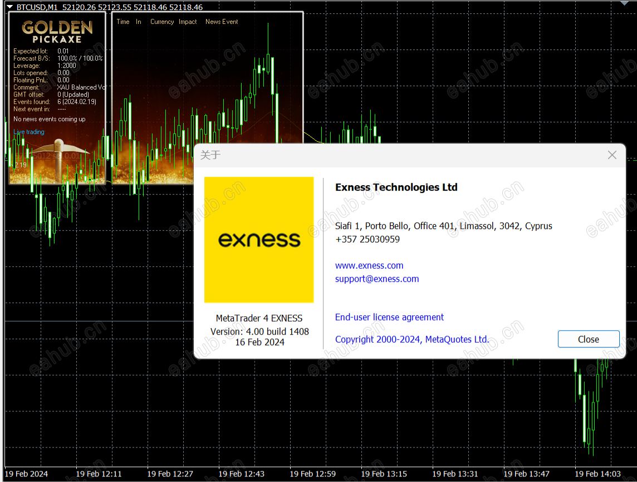
Task: Click the Close button in About dialog
Action: pos(588,339)
